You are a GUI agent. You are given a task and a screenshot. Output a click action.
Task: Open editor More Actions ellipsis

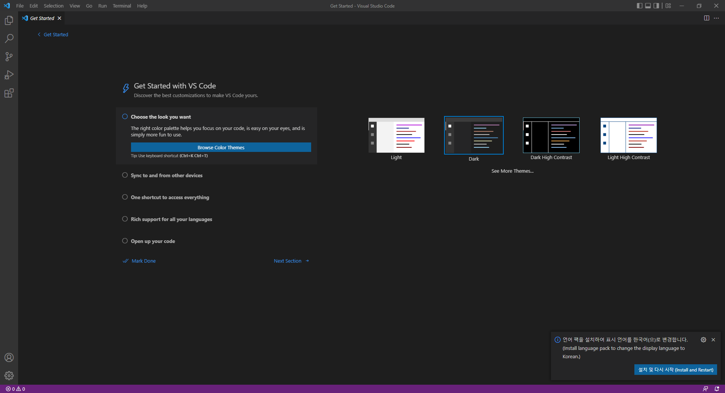pos(716,18)
